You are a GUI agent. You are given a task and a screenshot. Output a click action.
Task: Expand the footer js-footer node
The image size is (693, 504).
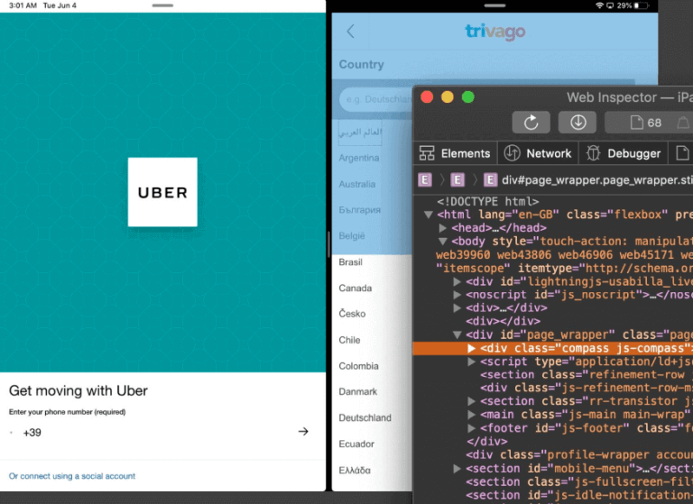pyautogui.click(x=471, y=428)
